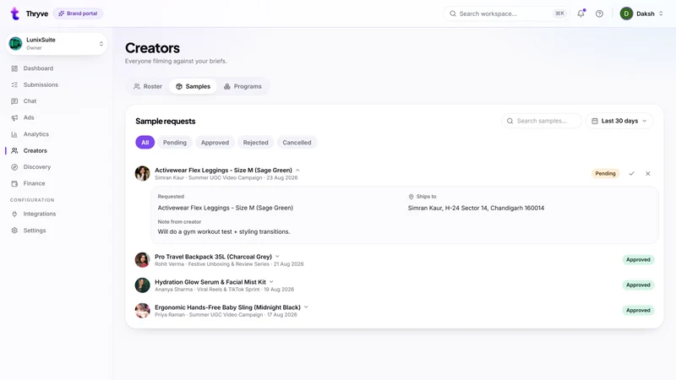Focus the Search samples field
This screenshot has height=380, width=676.
click(x=542, y=121)
